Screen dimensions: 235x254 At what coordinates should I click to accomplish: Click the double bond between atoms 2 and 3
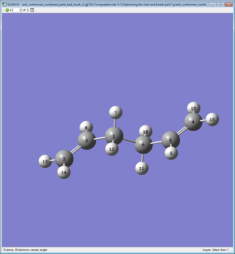point(75,150)
